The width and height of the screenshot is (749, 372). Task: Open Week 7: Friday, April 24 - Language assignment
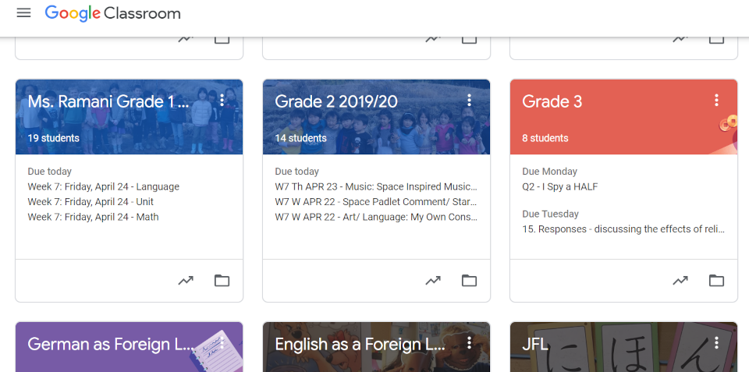point(104,186)
